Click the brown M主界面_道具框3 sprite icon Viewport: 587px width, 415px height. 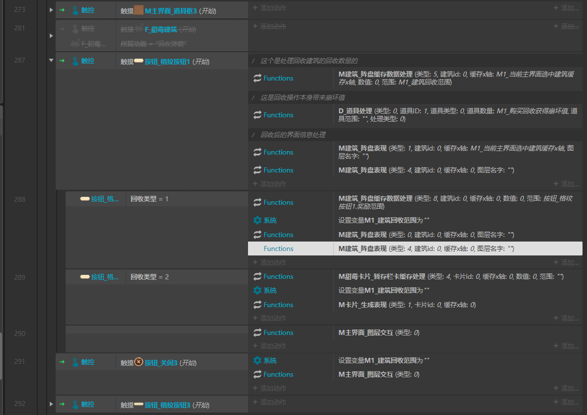139,10
